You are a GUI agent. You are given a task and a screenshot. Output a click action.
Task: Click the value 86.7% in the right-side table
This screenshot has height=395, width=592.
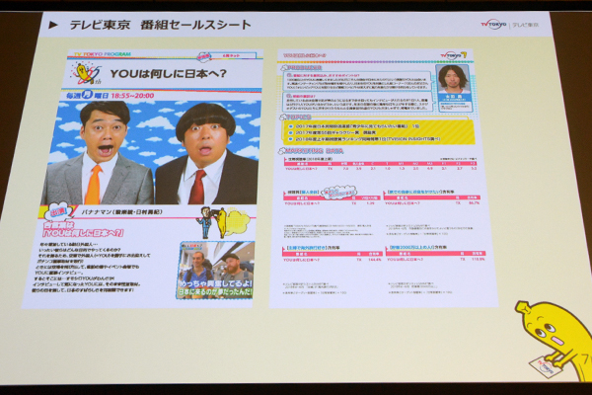click(x=474, y=203)
